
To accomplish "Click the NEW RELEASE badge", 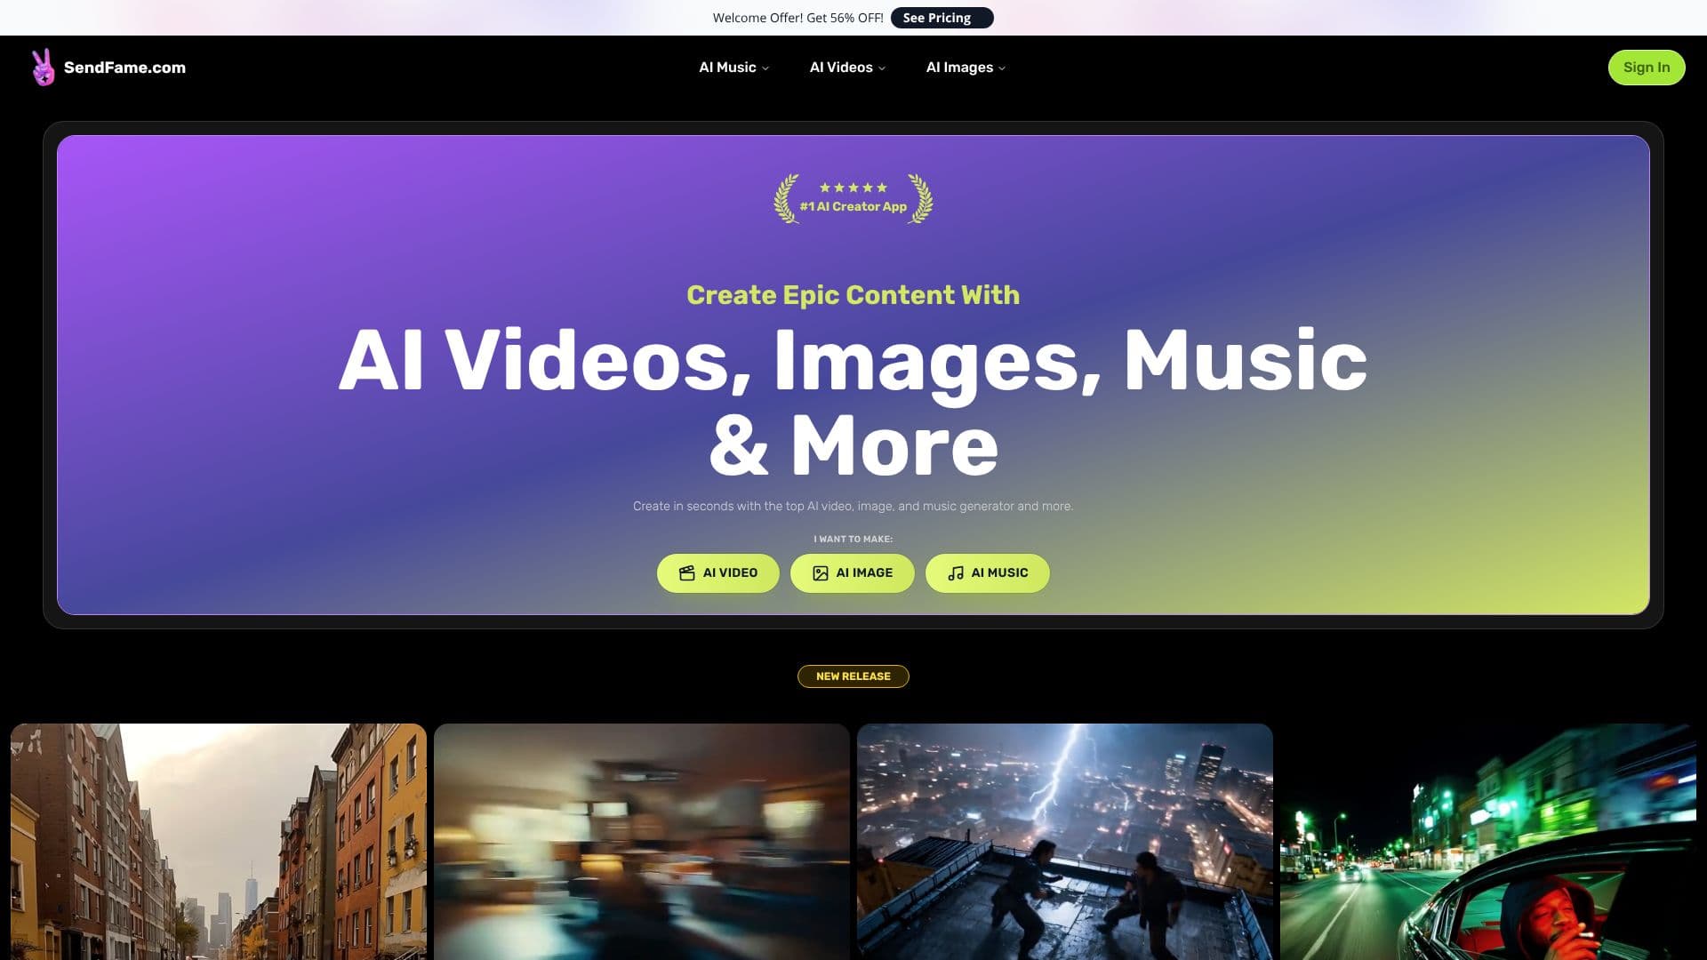I will 853,676.
